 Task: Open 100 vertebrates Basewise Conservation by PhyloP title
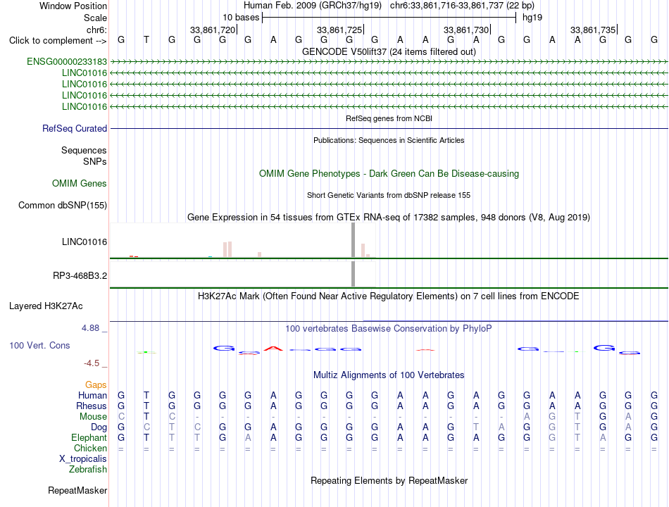(389, 329)
